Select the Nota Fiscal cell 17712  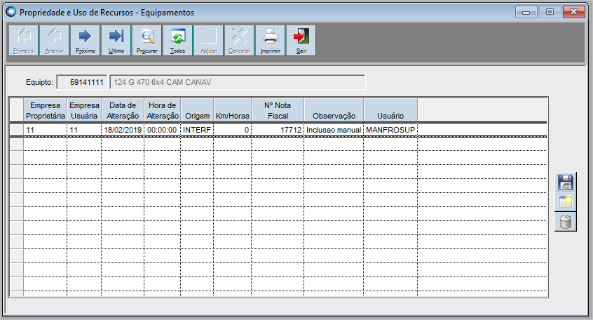click(278, 130)
